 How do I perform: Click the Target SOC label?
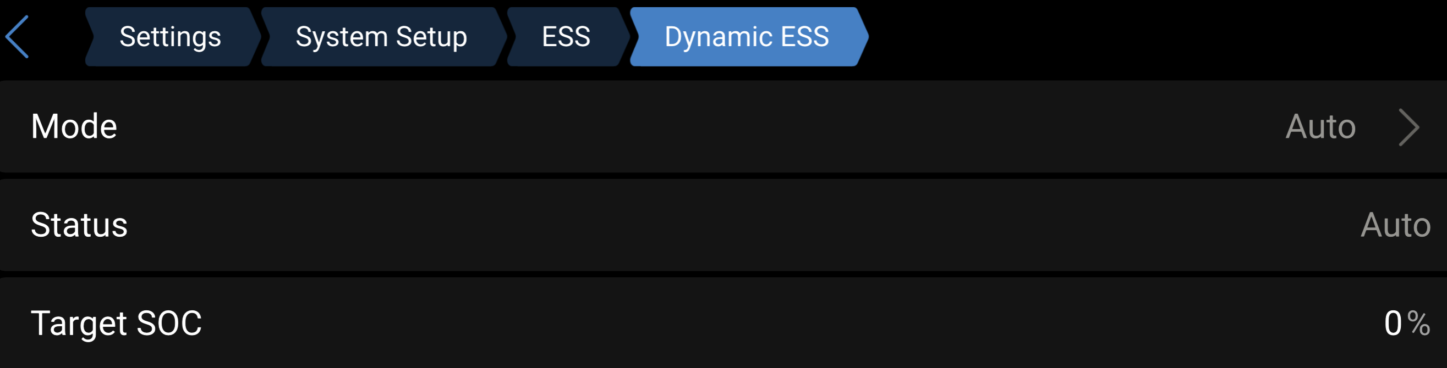116,323
